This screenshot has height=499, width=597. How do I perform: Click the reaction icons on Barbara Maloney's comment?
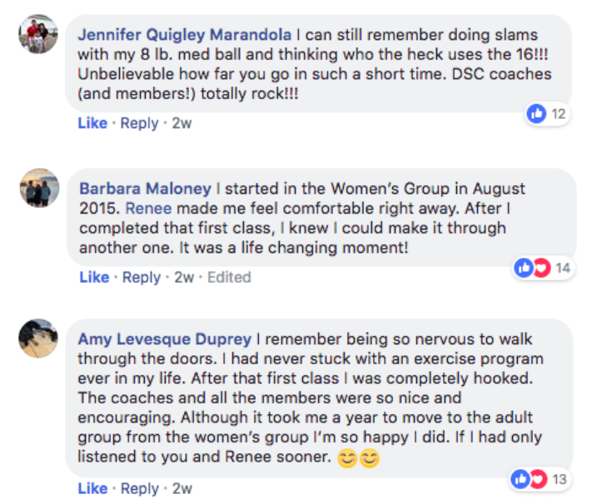tap(532, 268)
